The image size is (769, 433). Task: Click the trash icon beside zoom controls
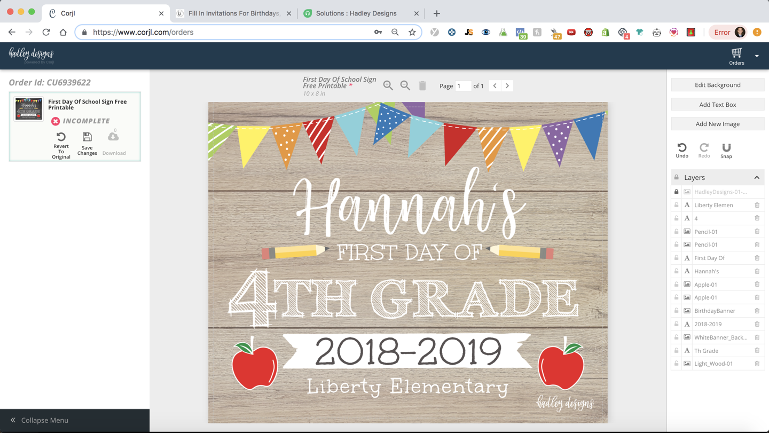point(422,85)
